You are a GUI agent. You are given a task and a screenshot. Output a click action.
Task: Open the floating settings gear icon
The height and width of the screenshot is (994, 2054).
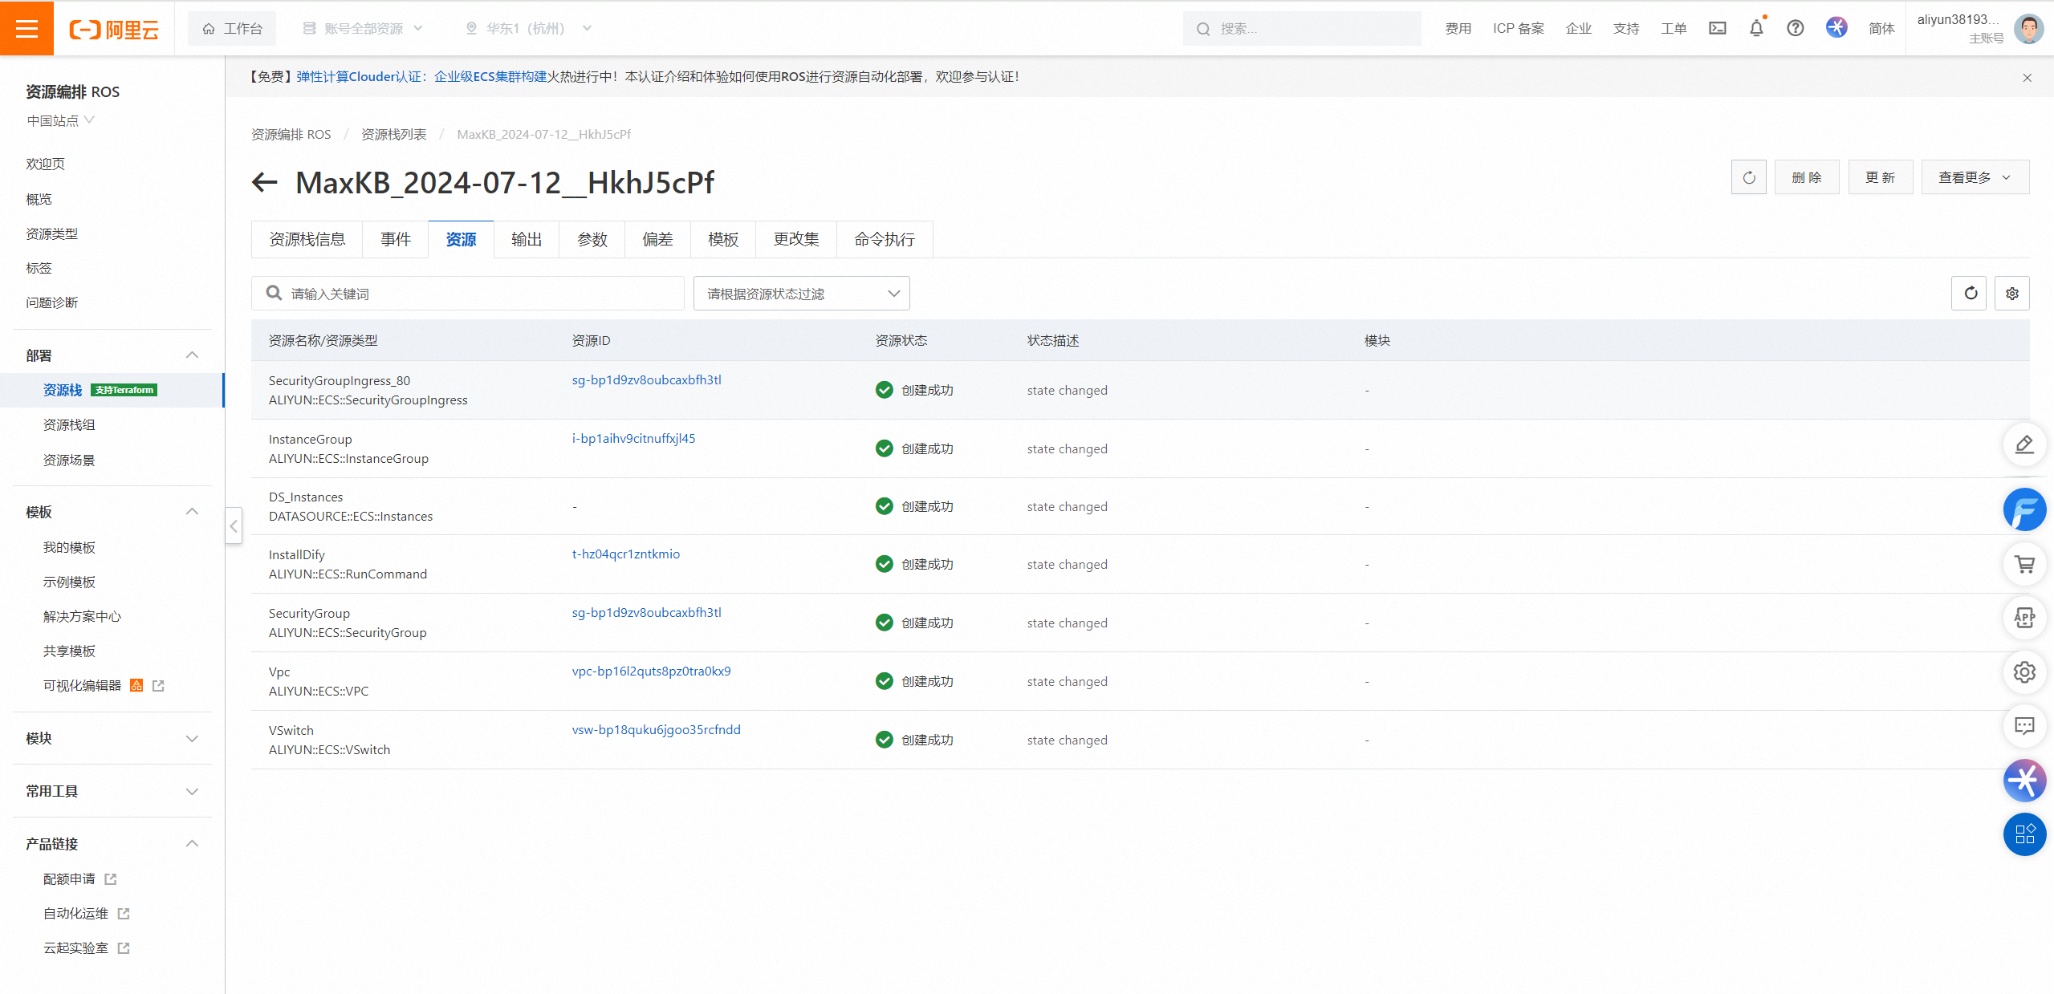tap(2024, 671)
